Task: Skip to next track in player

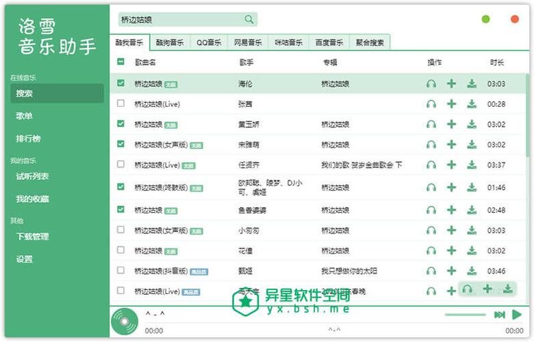Action: (499, 315)
